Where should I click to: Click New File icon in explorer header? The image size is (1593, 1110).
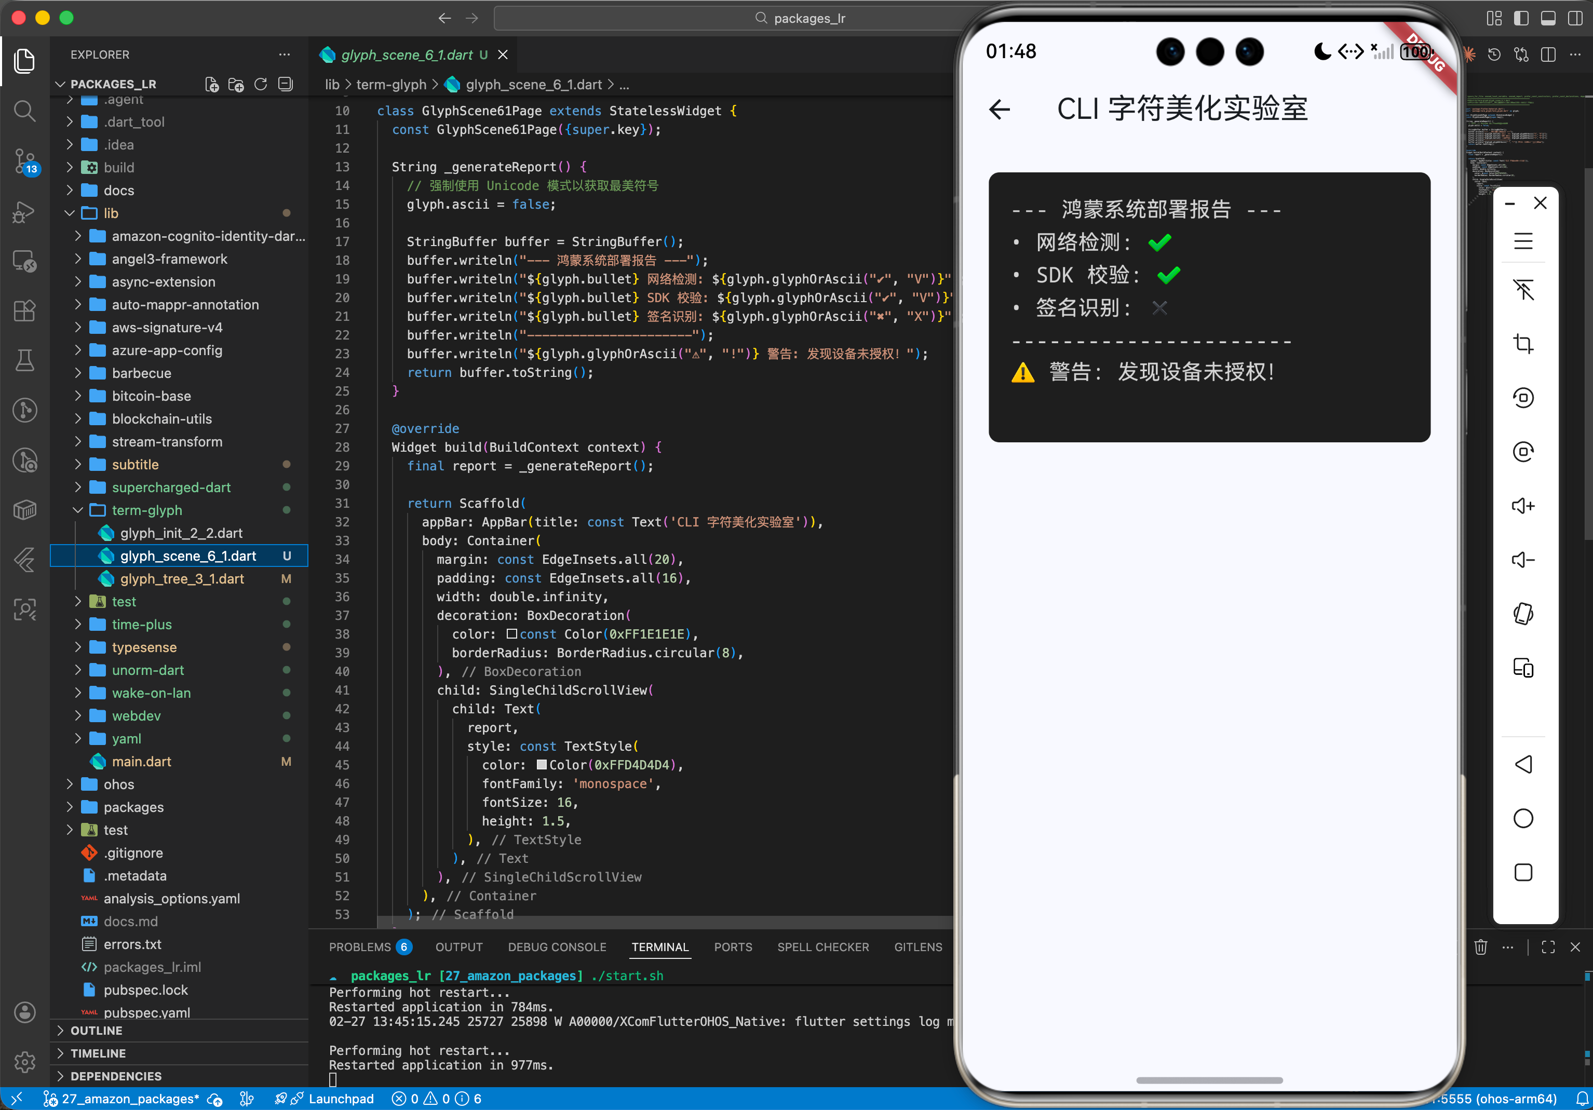pyautogui.click(x=212, y=85)
